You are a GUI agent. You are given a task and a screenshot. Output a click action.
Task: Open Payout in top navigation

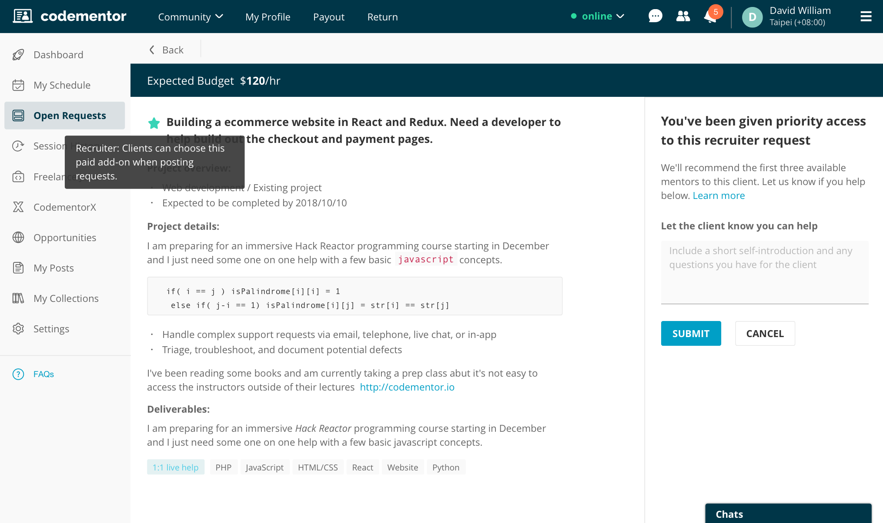[x=328, y=17]
